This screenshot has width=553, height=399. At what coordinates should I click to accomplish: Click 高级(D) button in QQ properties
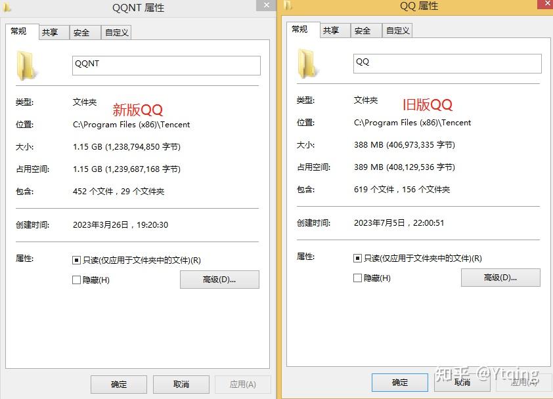(x=500, y=278)
